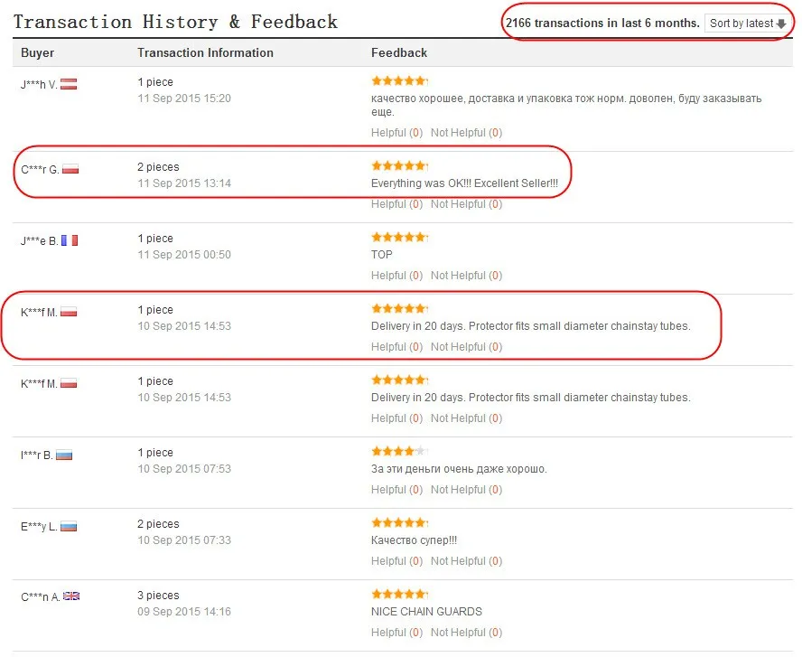This screenshot has height=657, width=802.
Task: Mark the TOP review as Helpful
Action: [x=396, y=276]
